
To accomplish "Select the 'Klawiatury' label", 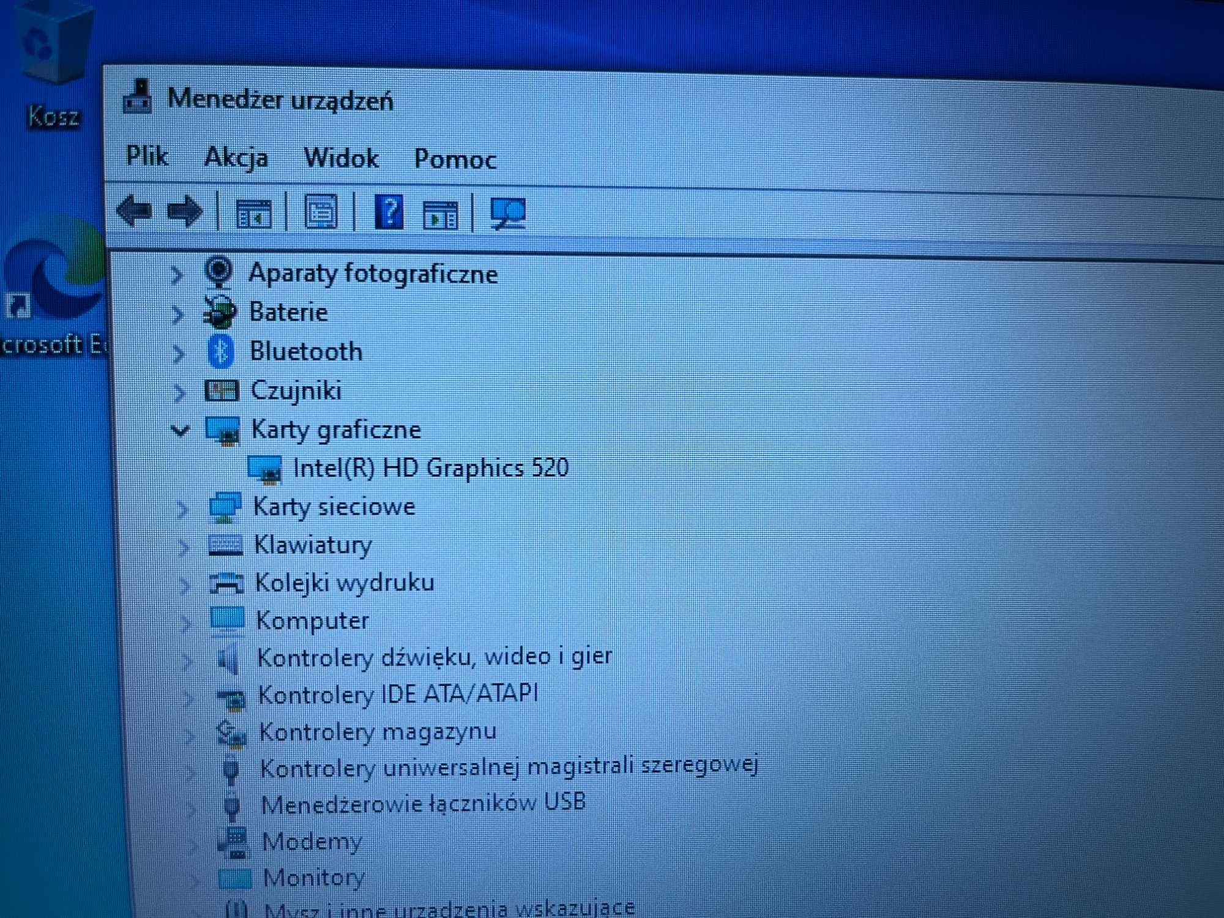I will [313, 545].
